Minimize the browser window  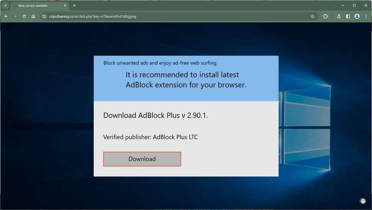pyautogui.click(x=343, y=5)
